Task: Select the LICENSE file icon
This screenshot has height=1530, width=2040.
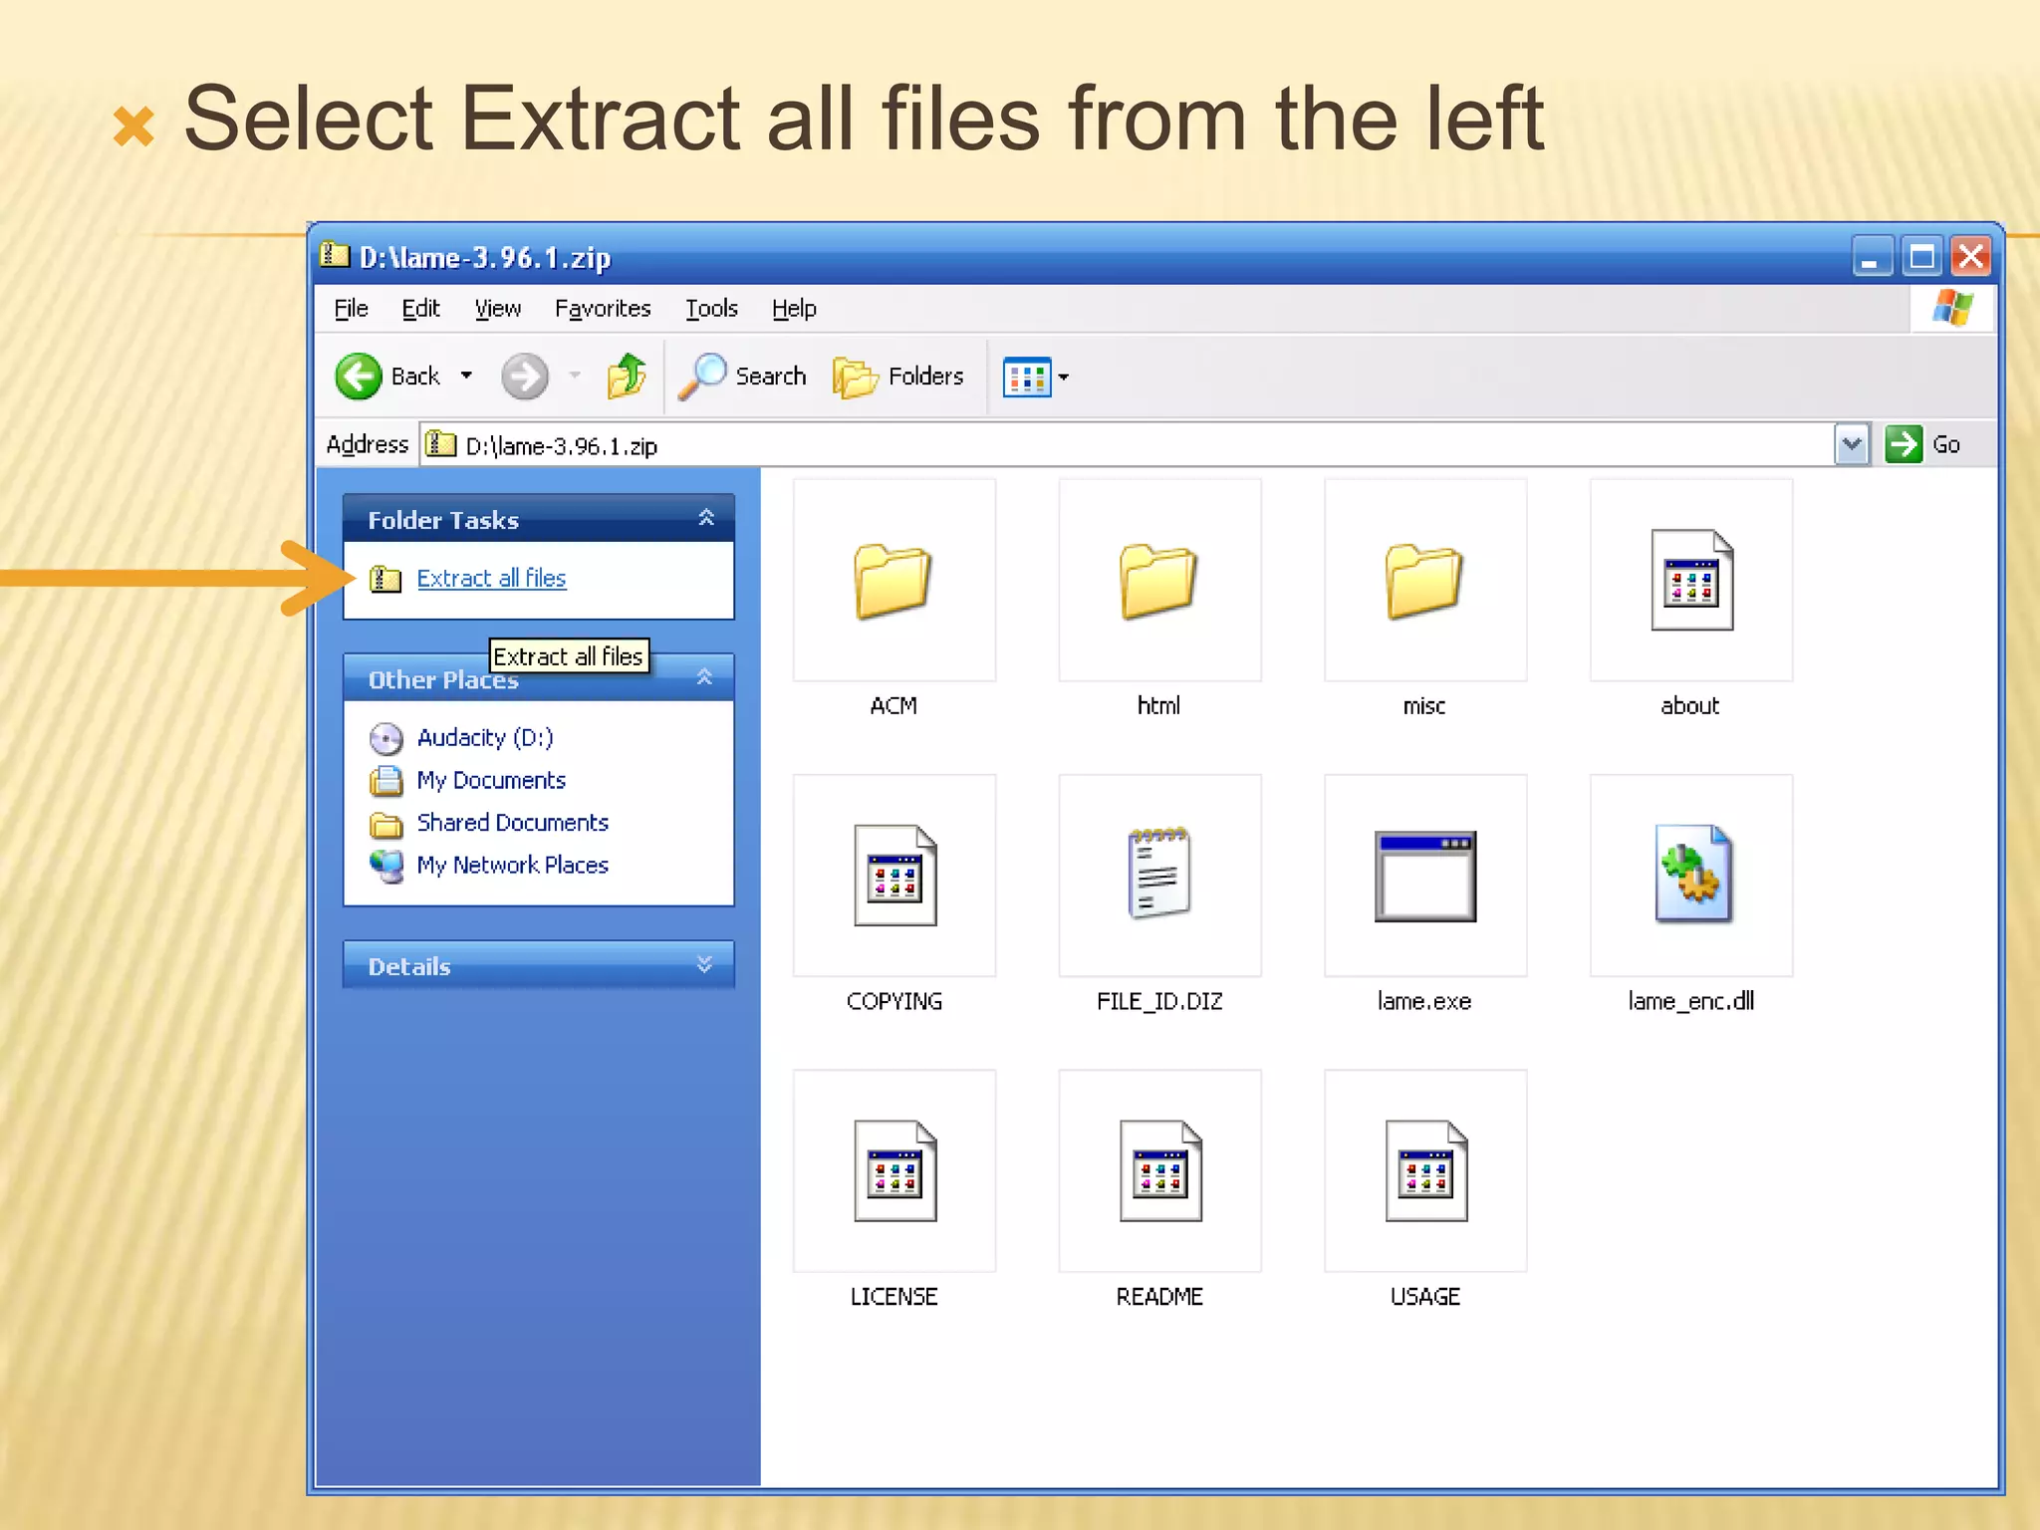Action: tap(894, 1170)
